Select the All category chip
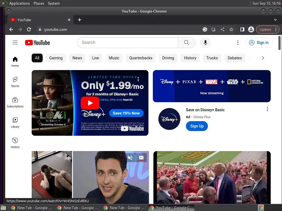 click(x=37, y=58)
